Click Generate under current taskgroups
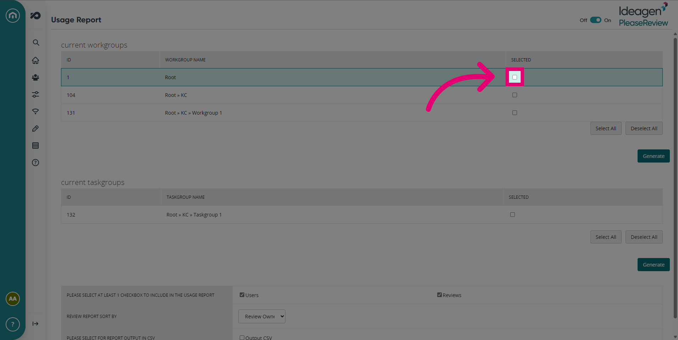678x340 pixels. [x=654, y=265]
